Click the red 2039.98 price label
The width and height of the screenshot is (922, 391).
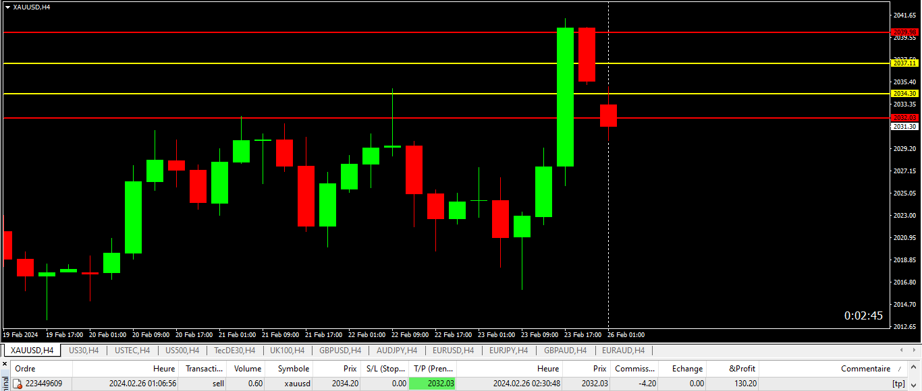(x=905, y=32)
